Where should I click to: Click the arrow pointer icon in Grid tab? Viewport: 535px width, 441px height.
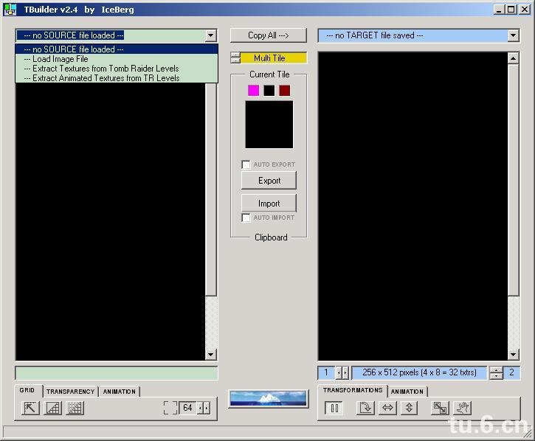[30, 408]
